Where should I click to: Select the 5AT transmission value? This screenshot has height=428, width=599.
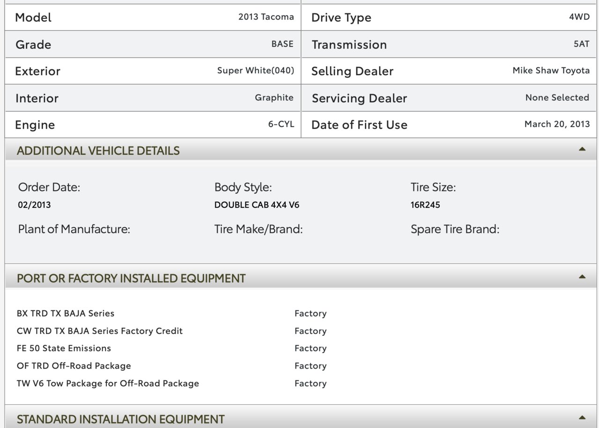(582, 44)
